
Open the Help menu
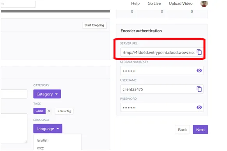pyautogui.click(x=135, y=3)
